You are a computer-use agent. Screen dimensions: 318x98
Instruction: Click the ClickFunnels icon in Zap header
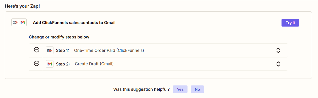15,22
